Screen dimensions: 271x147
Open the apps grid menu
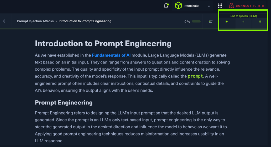point(220,6)
